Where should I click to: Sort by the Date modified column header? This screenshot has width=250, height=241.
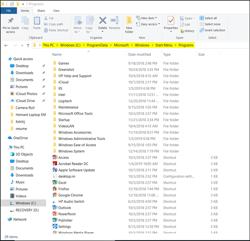click(140, 54)
